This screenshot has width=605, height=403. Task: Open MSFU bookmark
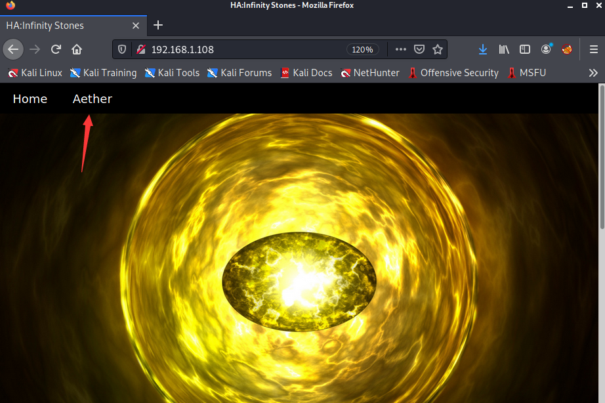(x=527, y=73)
